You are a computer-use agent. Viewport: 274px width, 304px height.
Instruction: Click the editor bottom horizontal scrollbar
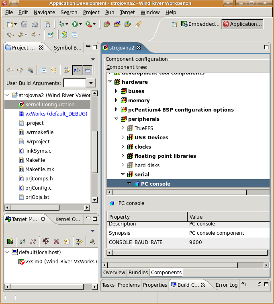point(173,265)
